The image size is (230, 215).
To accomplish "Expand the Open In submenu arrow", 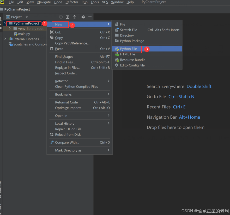I will click(x=108, y=115).
